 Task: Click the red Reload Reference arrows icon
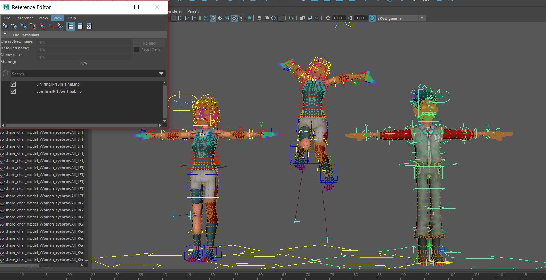pos(42,27)
